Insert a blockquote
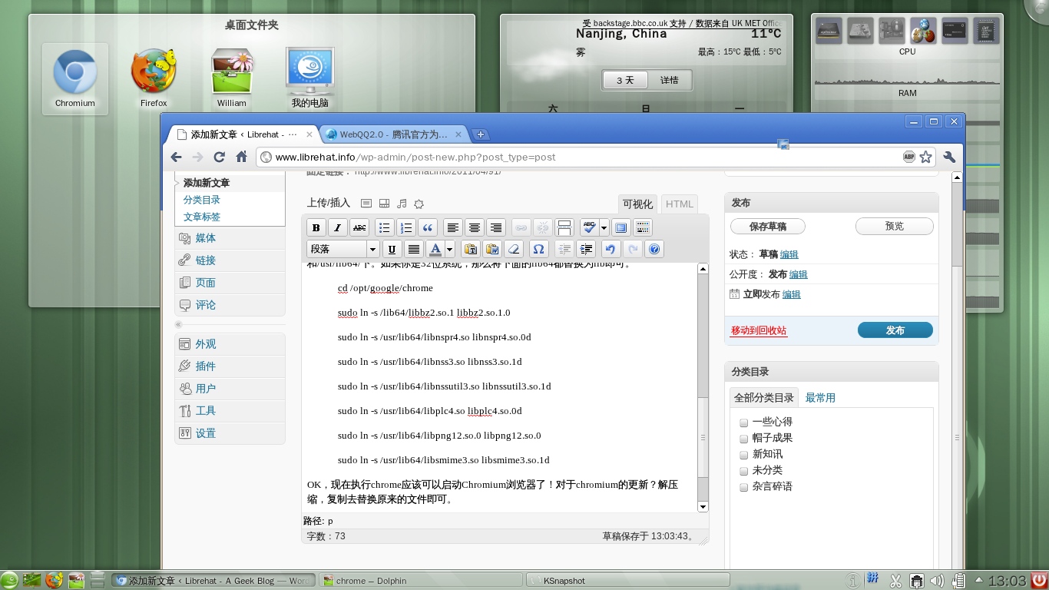The width and height of the screenshot is (1049, 590). 428,227
